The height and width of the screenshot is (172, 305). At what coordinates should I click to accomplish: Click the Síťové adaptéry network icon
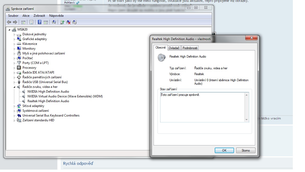pos(19,106)
